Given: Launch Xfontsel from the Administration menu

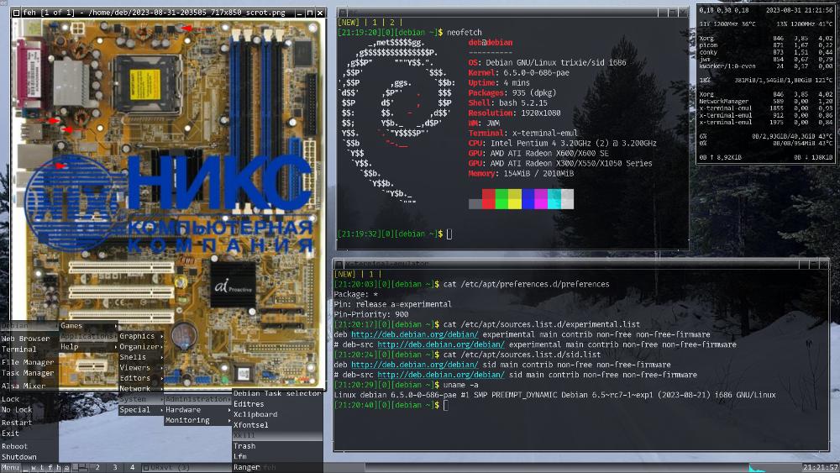Looking at the screenshot, I should (277, 425).
